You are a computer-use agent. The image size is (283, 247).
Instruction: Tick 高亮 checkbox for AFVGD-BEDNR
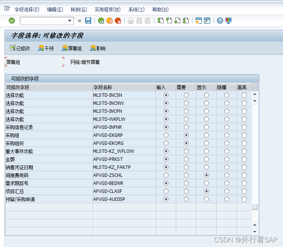click(x=244, y=183)
